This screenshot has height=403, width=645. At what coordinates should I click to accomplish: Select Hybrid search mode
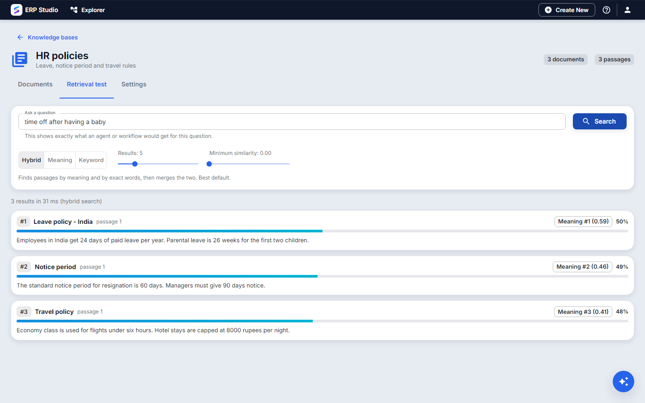tap(31, 160)
